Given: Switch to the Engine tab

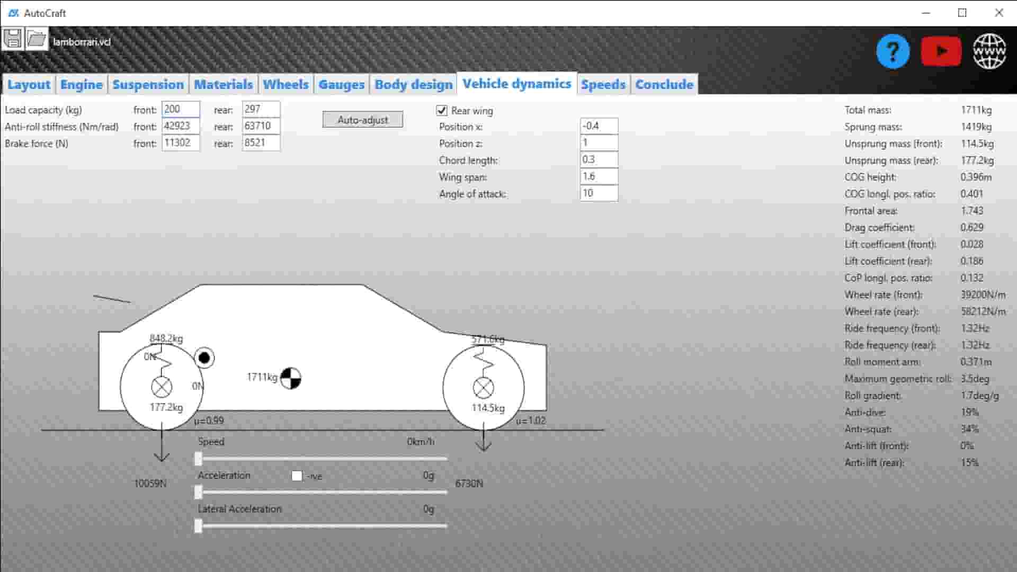Looking at the screenshot, I should [81, 84].
